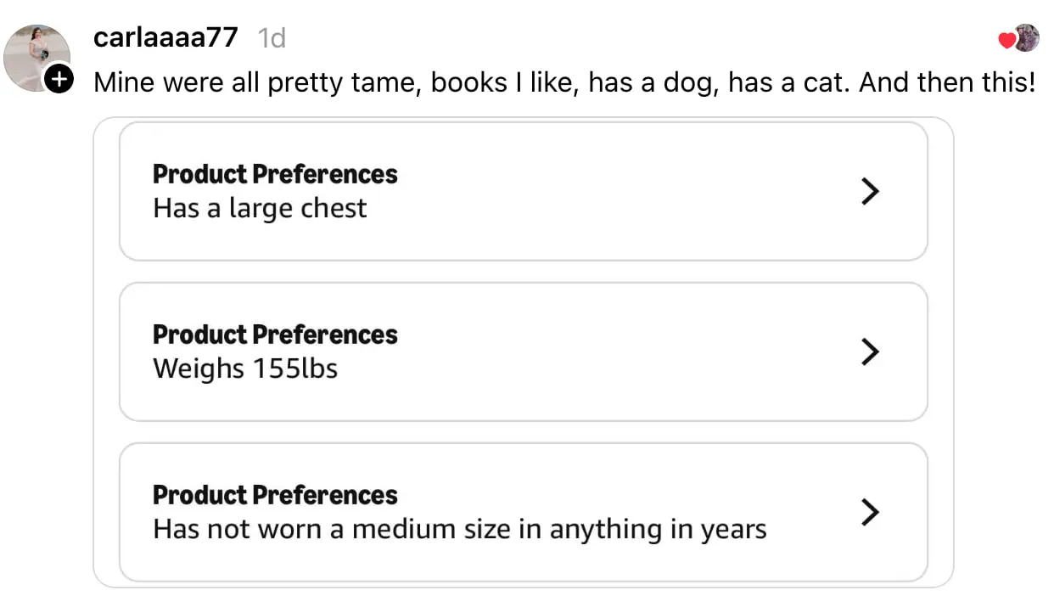Open carlaaaa77's profile picture
Viewport: 1054px width, 596px height.
36,58
